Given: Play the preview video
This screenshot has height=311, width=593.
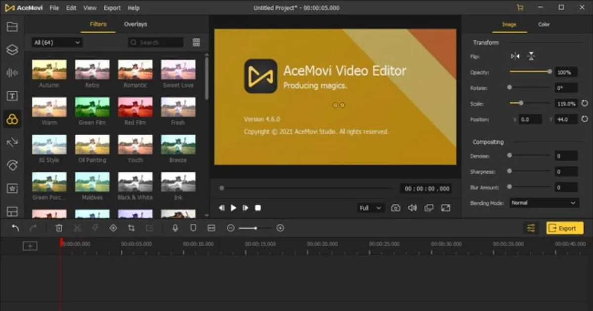Looking at the screenshot, I should [233, 208].
